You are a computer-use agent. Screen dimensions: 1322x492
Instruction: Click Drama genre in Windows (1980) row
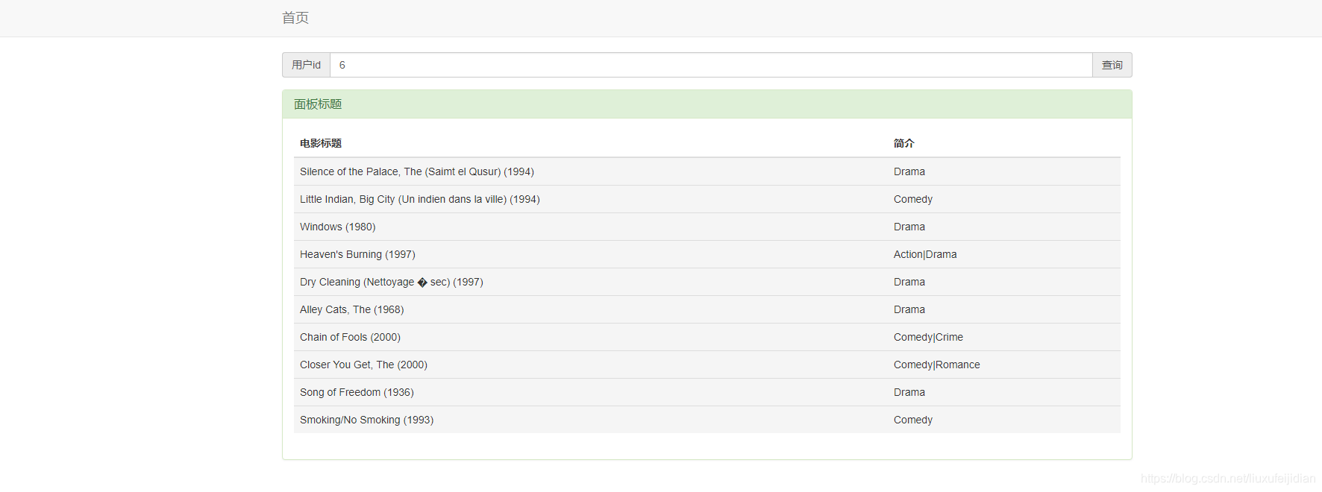[x=909, y=227]
